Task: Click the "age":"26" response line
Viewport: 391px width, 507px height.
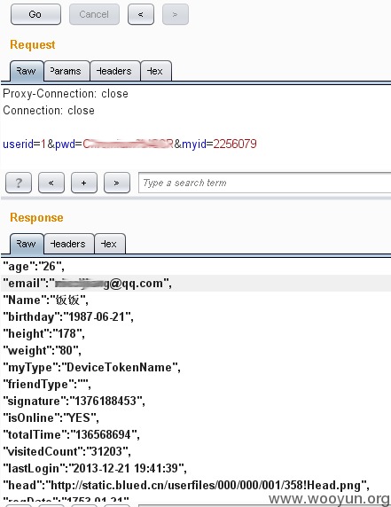Action: click(34, 267)
